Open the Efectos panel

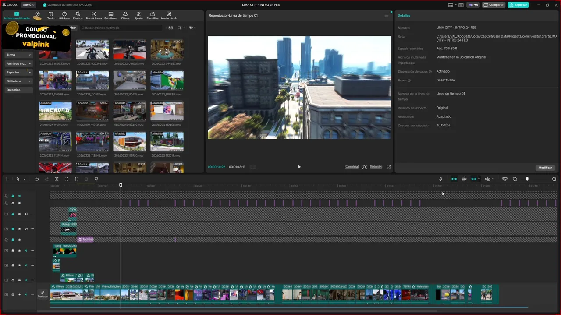point(78,16)
